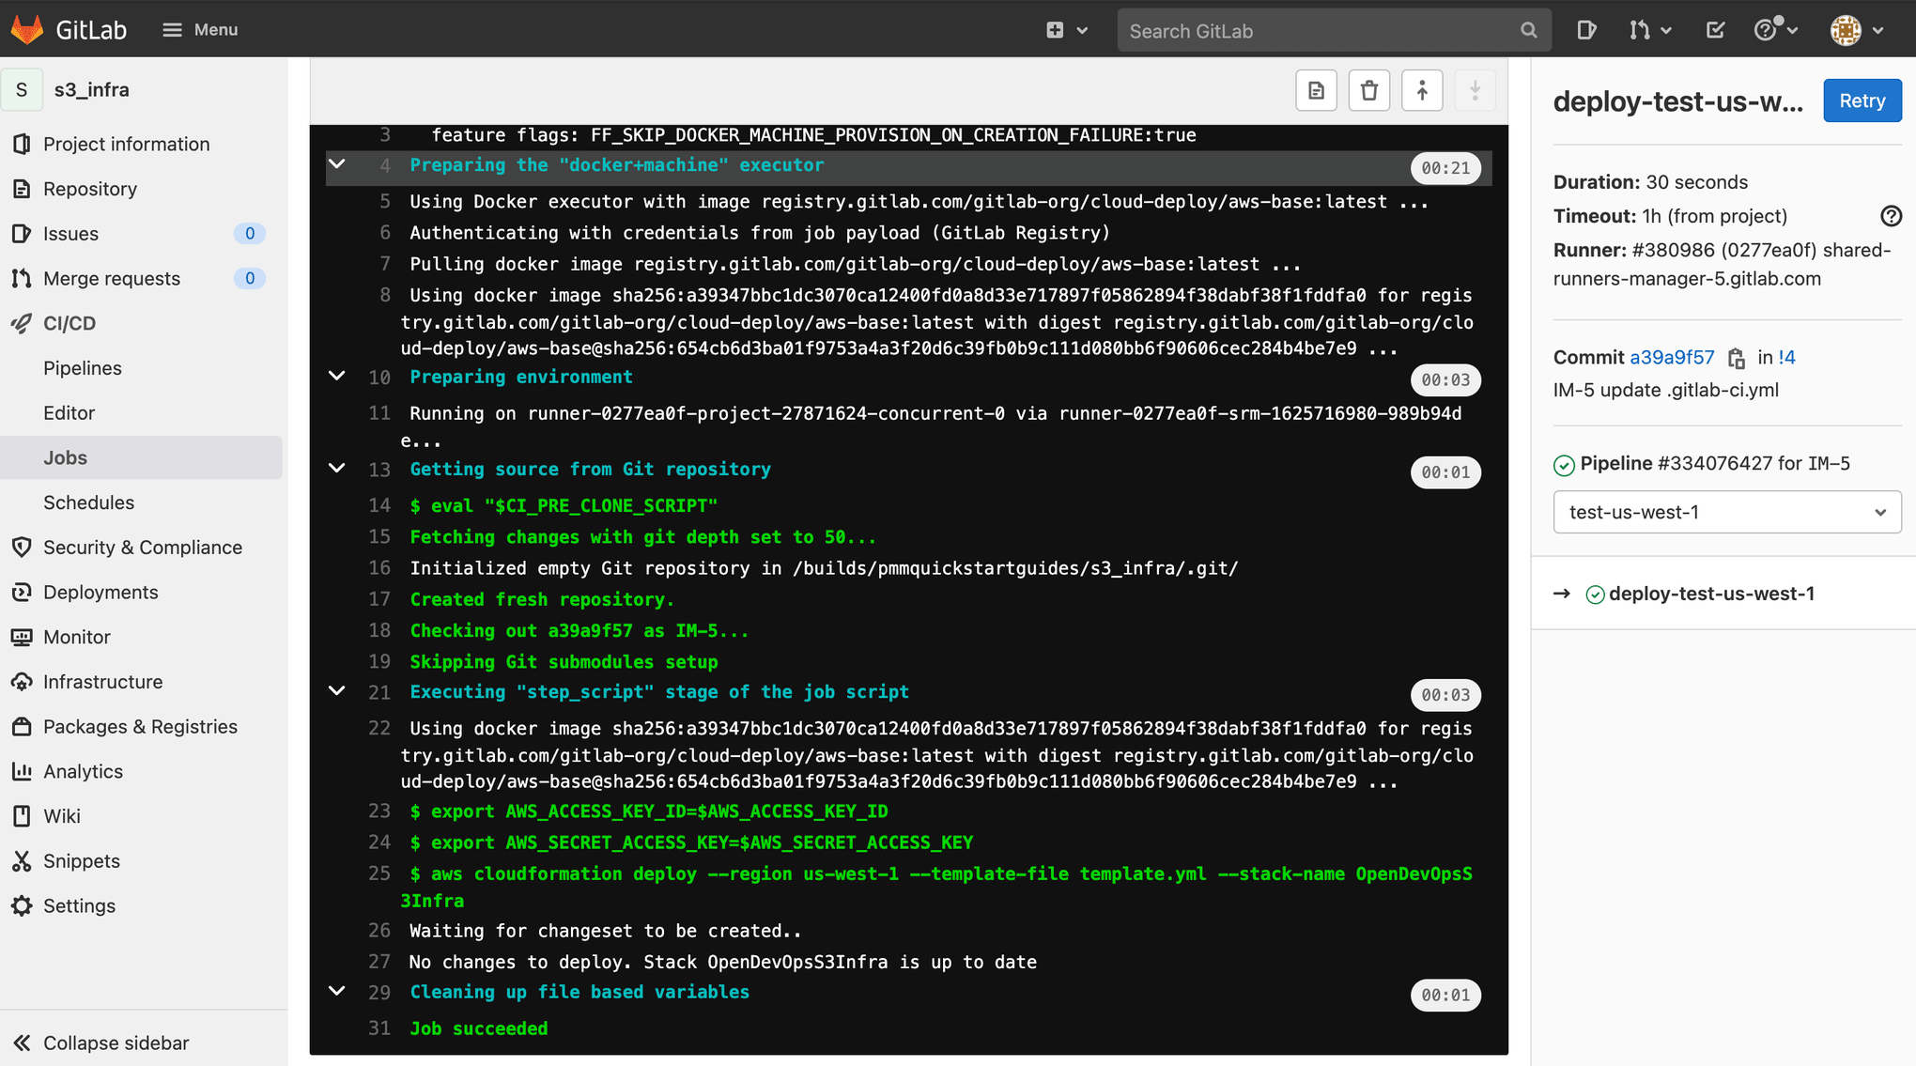Click the Retry button for failed job

tap(1861, 100)
